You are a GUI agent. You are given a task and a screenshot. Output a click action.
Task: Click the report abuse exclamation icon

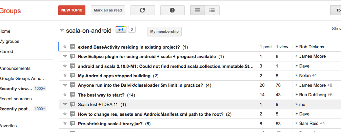172,10
